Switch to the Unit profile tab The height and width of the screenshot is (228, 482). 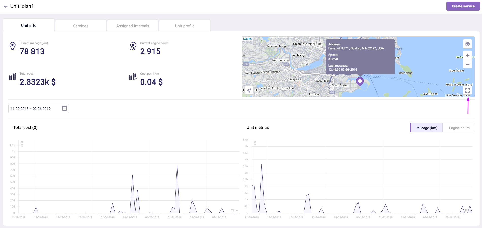[x=185, y=26]
